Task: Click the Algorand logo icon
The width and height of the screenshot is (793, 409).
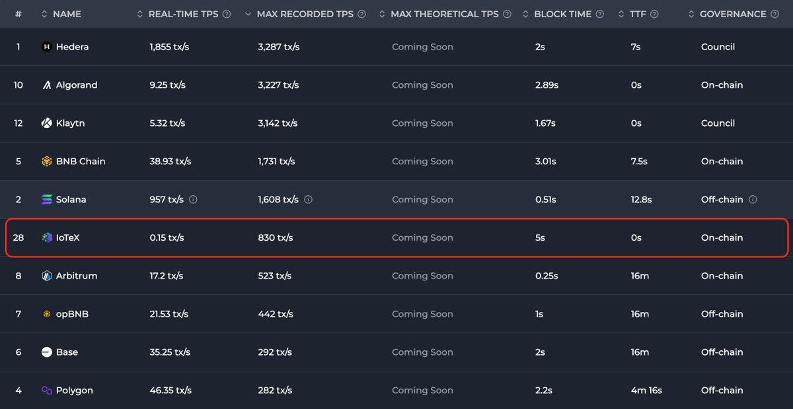Action: (46, 85)
